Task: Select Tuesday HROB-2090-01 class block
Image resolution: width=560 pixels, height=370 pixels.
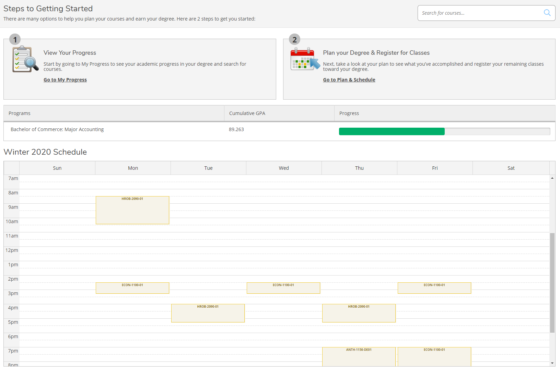Action: (x=208, y=313)
